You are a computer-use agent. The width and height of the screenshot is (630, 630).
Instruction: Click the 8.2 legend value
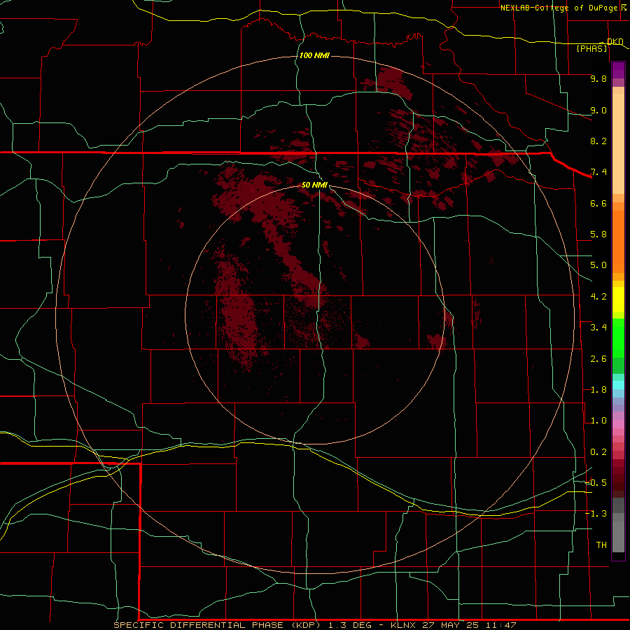pyautogui.click(x=598, y=141)
